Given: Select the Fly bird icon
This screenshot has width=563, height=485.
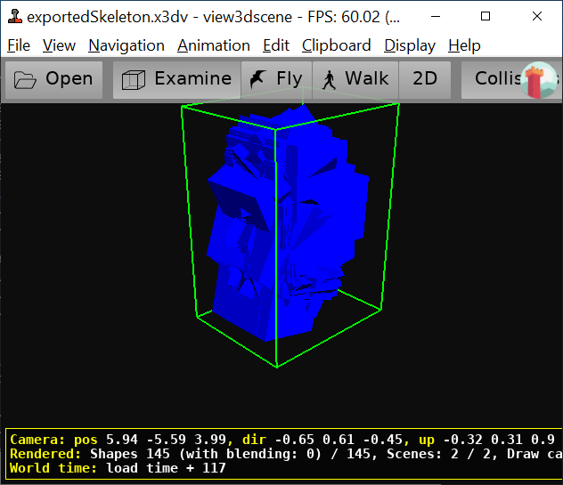Looking at the screenshot, I should (x=259, y=79).
